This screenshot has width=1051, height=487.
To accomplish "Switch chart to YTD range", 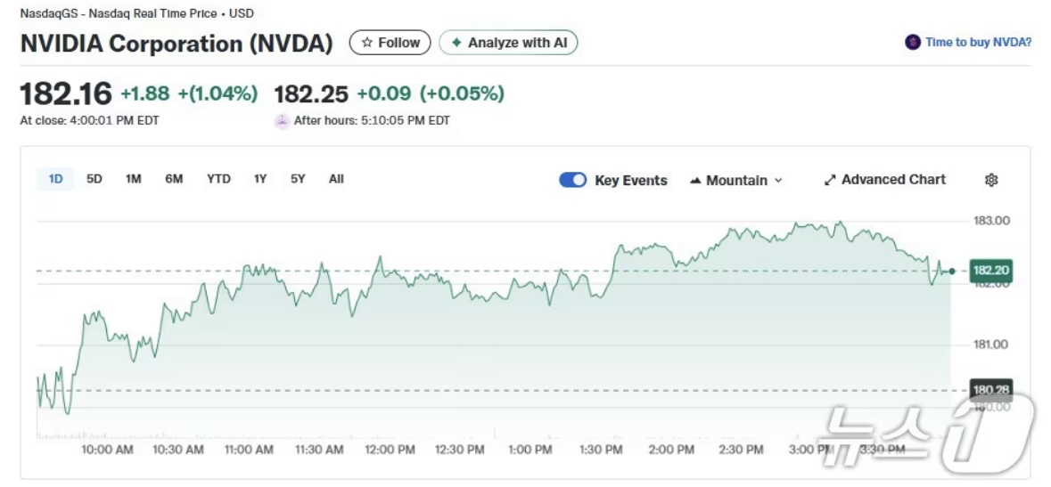I will [x=218, y=179].
